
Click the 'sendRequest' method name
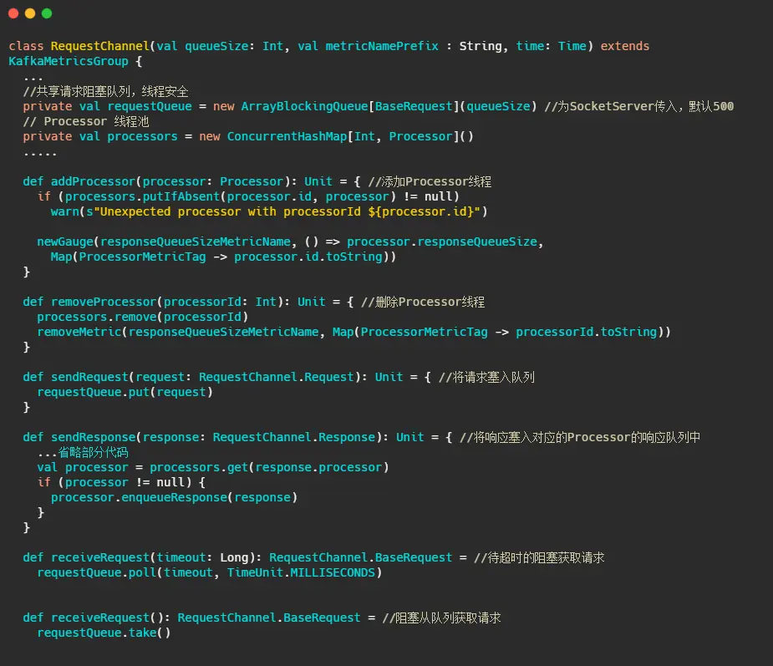(x=89, y=377)
